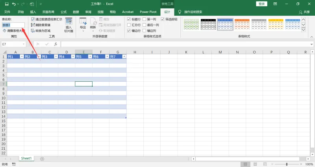Open the 列4 filter dropdown
Image resolution: width=315 pixels, height=167 pixels.
73,57
